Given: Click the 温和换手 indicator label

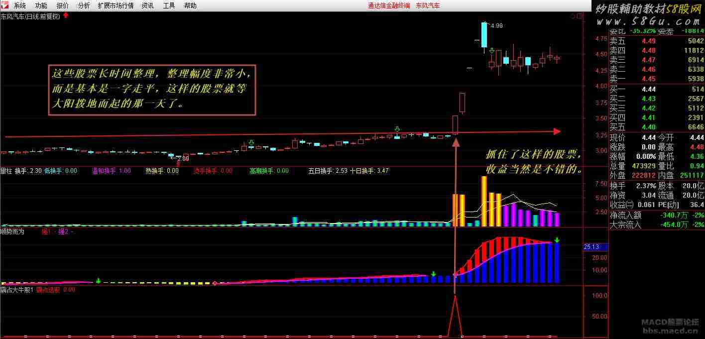Looking at the screenshot, I should click(x=104, y=171).
